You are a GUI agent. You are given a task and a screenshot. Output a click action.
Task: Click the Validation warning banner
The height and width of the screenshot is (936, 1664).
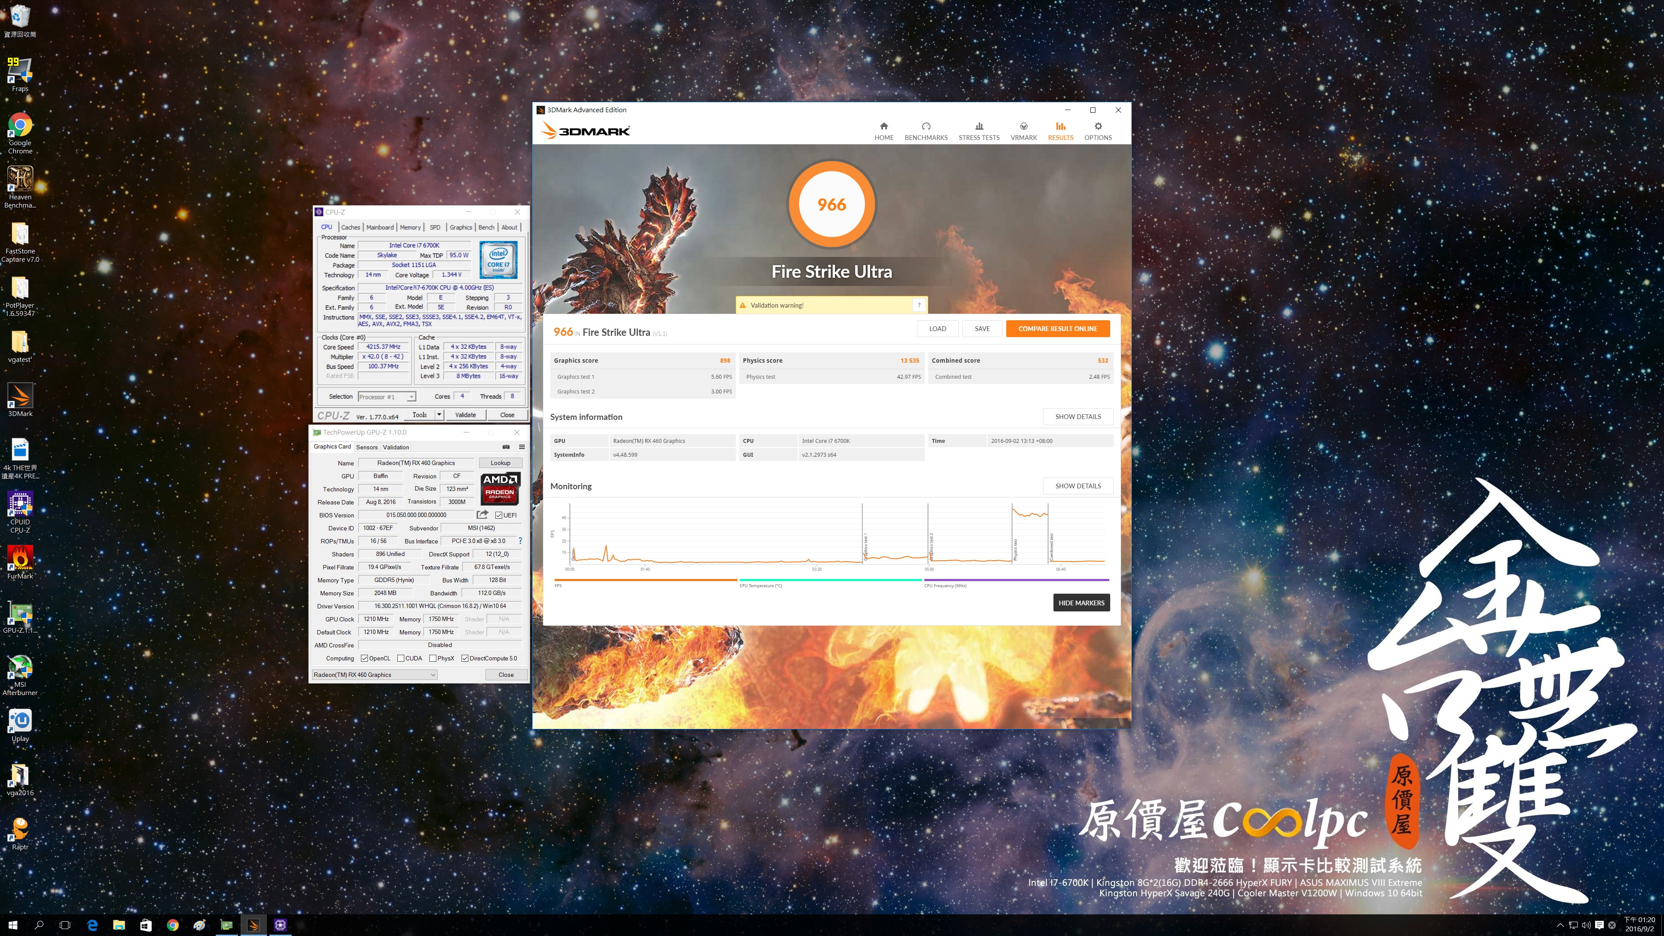tap(832, 305)
